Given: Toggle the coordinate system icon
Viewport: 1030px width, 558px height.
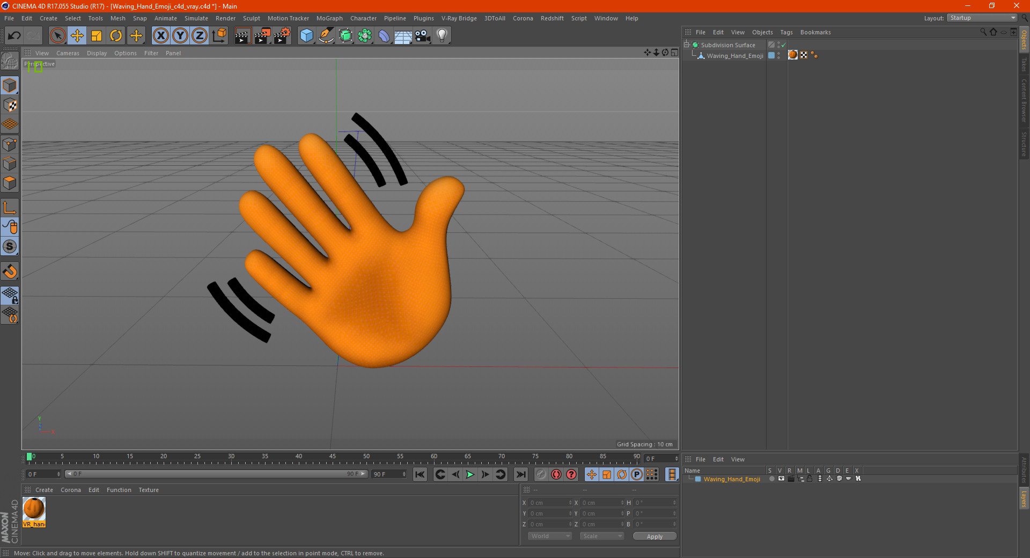Looking at the screenshot, I should pos(219,36).
